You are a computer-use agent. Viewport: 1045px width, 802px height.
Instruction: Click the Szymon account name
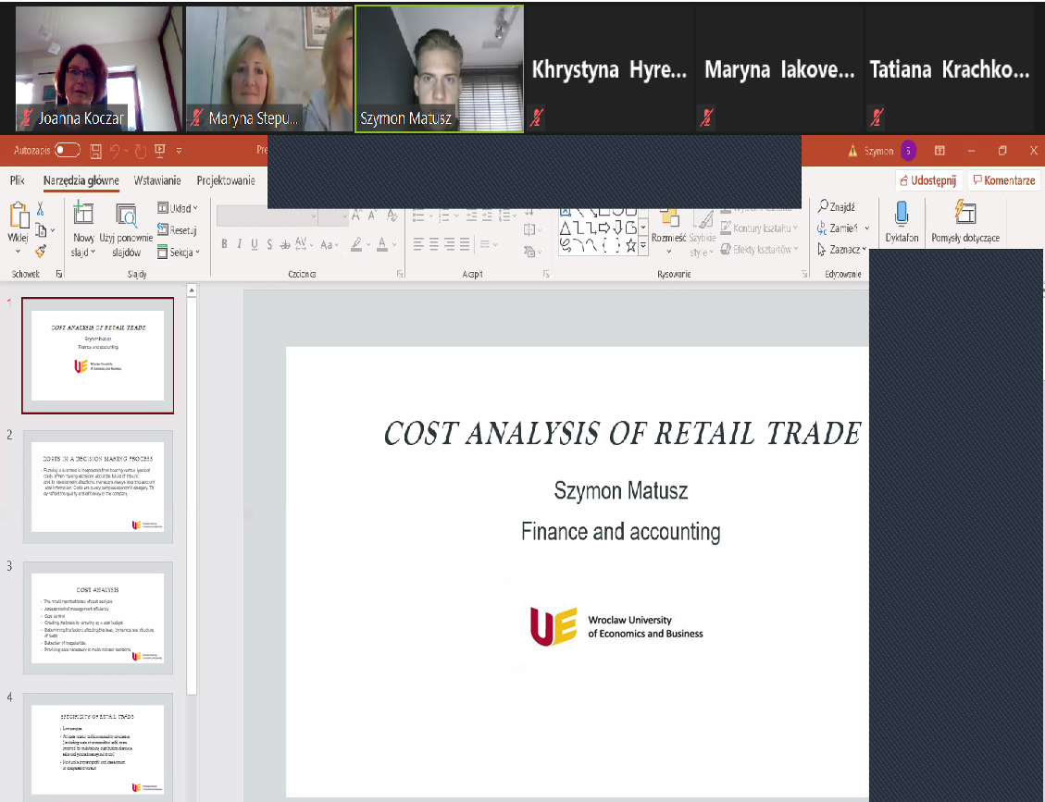[878, 151]
